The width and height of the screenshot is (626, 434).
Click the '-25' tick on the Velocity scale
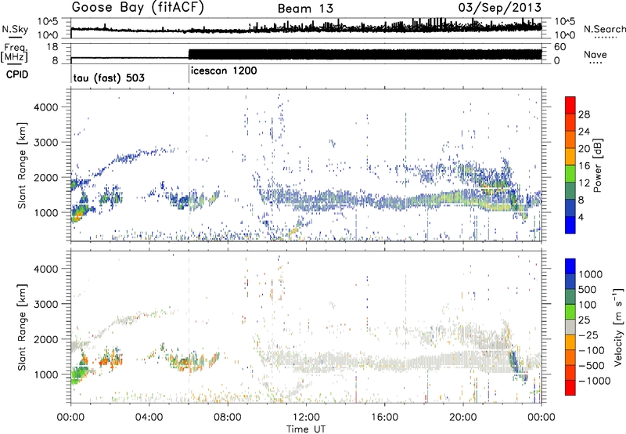(x=589, y=335)
